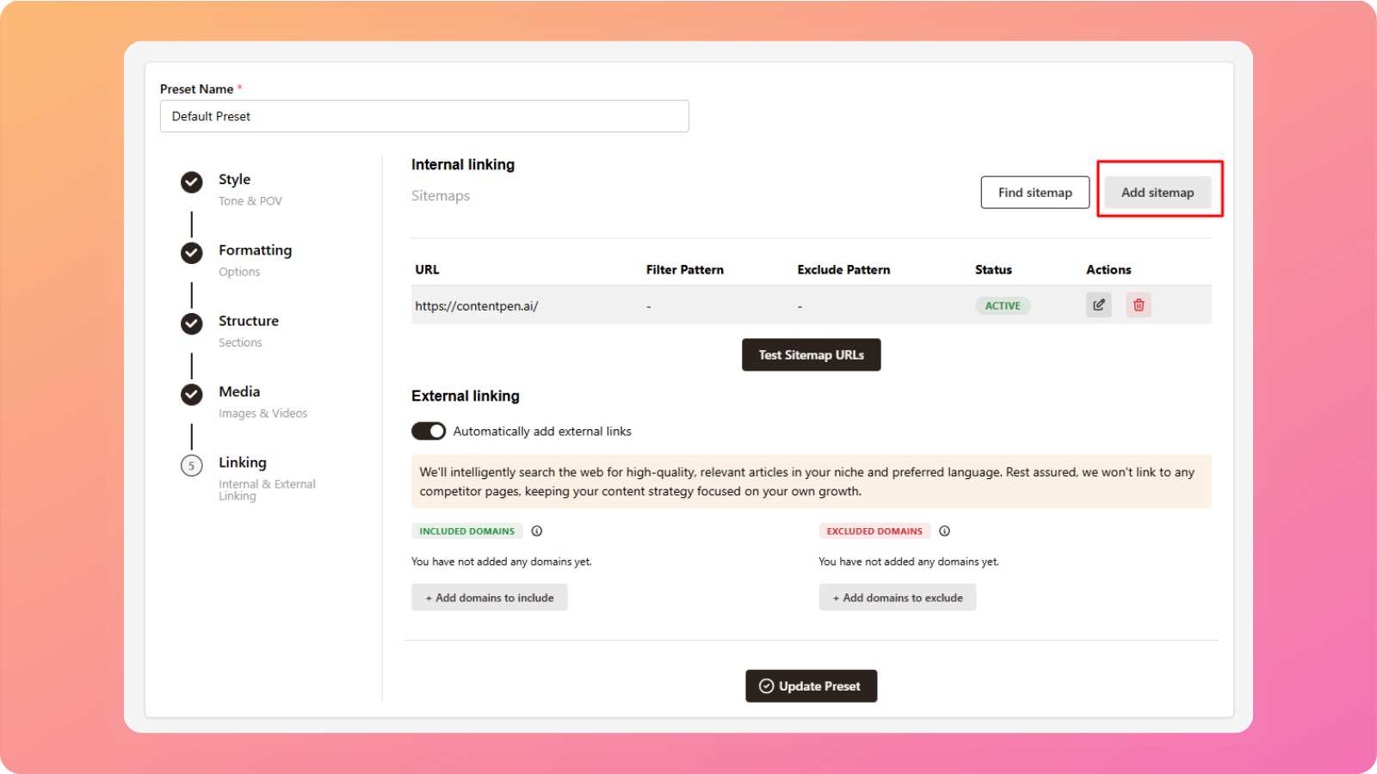Image resolution: width=1377 pixels, height=774 pixels.
Task: Click Add domains to include
Action: click(x=489, y=598)
